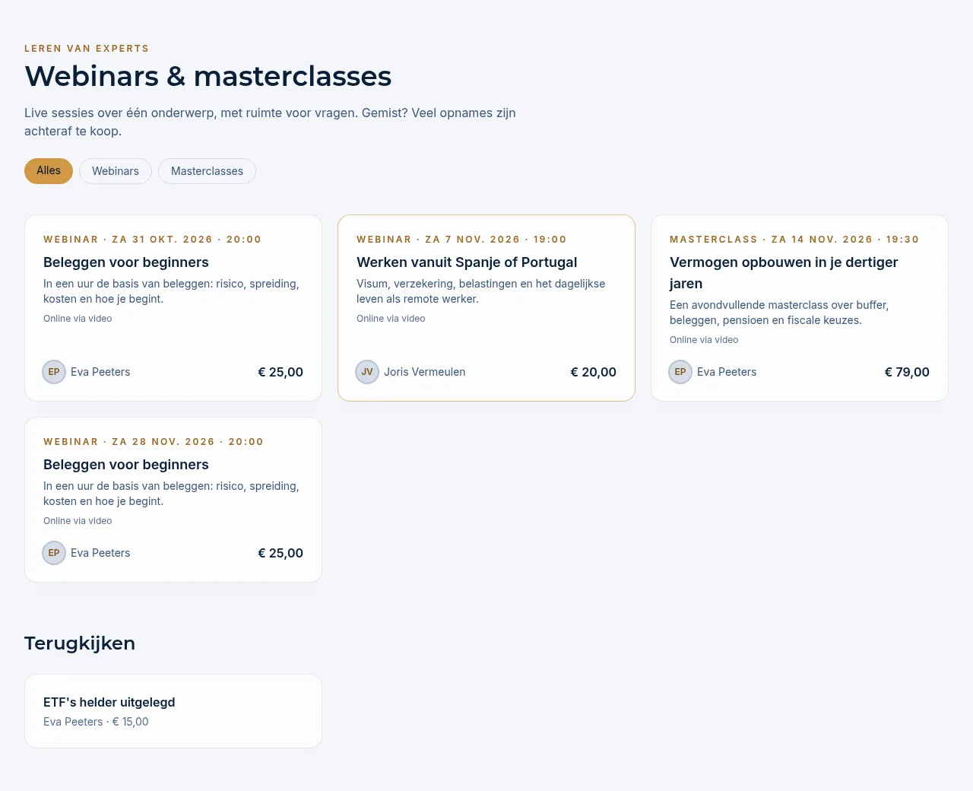Click the Joris Vermeulen name

point(424,372)
